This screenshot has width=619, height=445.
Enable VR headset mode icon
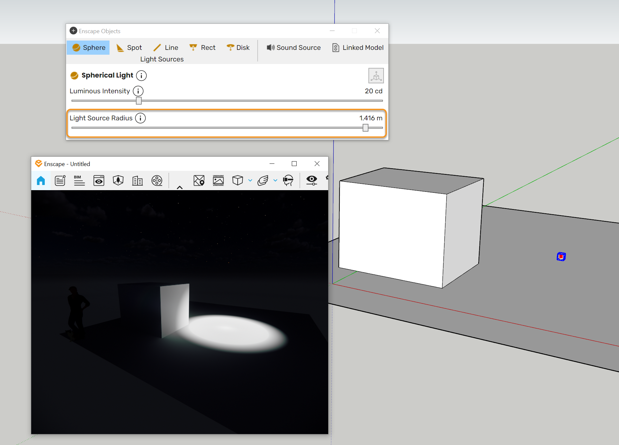[288, 181]
